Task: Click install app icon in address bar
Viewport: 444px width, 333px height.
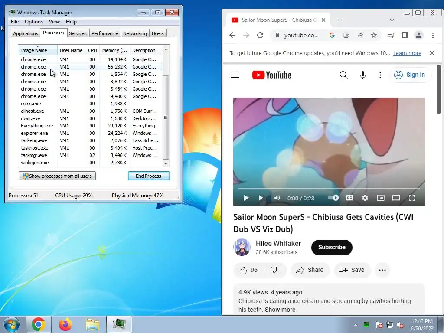Action: click(346, 35)
